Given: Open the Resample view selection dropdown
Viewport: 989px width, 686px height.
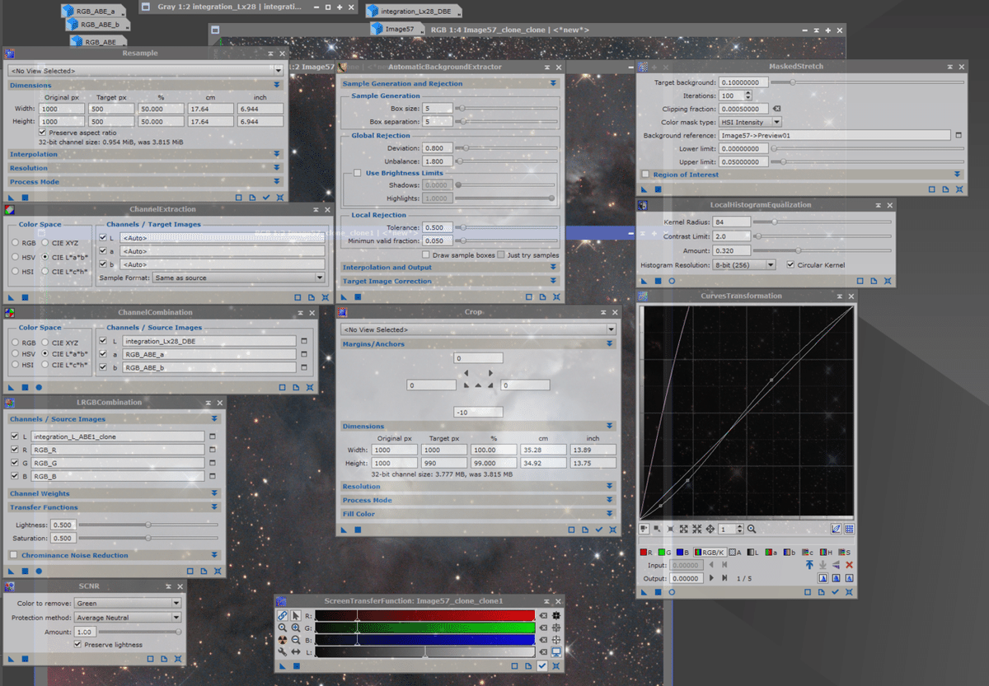Looking at the screenshot, I should tap(146, 71).
